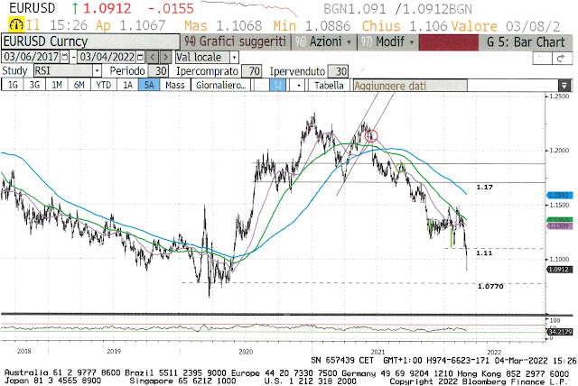
Task: Click the 1.2500 price axis label
Action: click(x=559, y=96)
